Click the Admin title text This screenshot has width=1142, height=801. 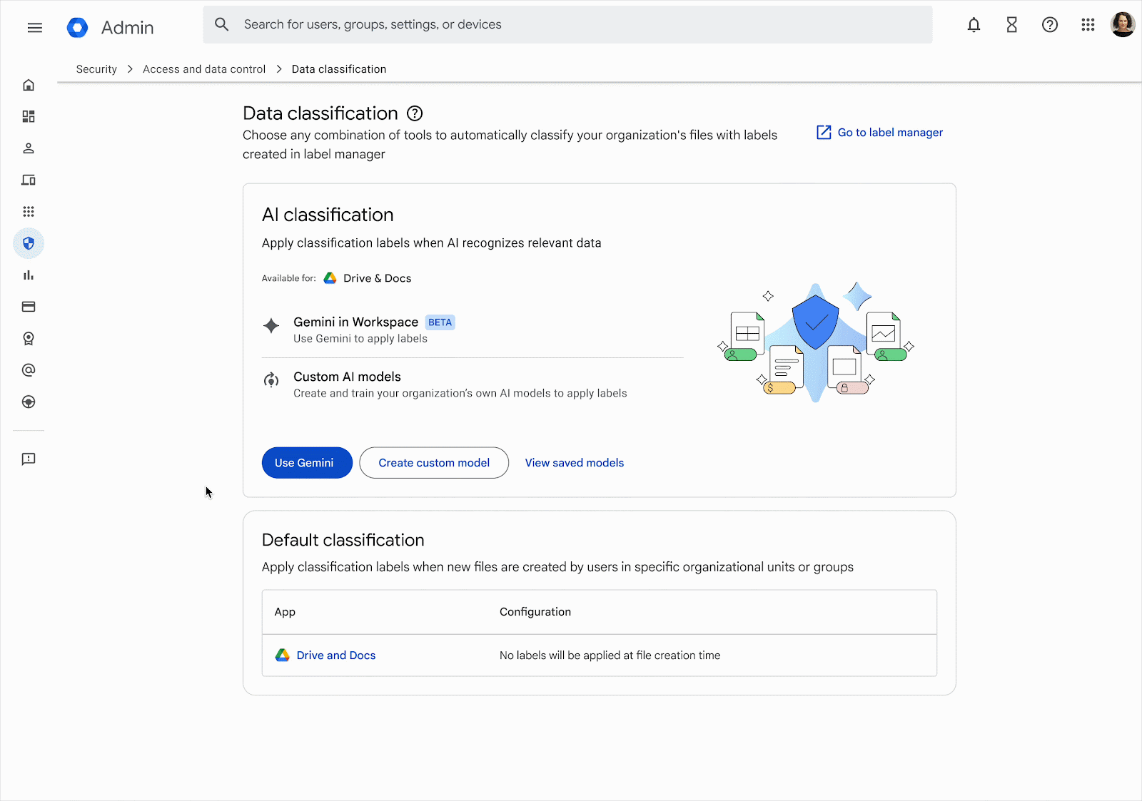tap(127, 28)
